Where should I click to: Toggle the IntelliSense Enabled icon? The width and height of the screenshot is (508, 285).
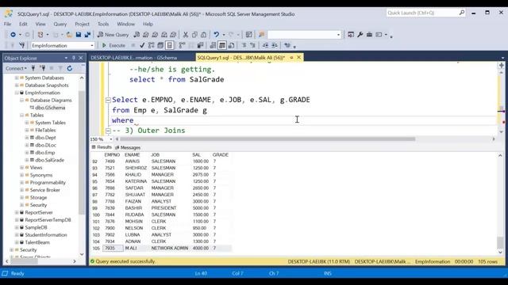(x=169, y=46)
